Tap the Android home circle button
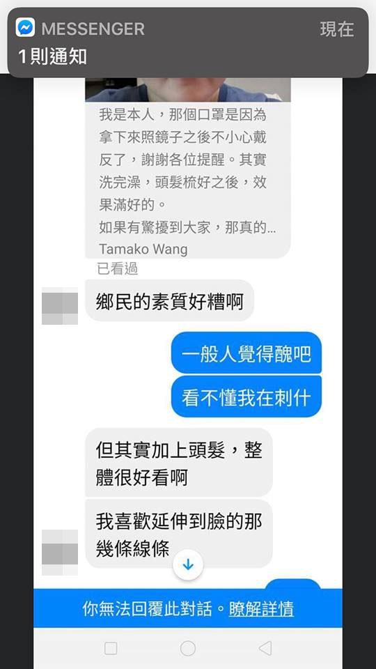 pos(188,649)
